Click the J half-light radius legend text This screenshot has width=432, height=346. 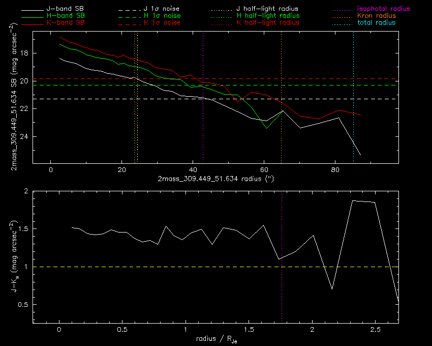pyautogui.click(x=267, y=9)
